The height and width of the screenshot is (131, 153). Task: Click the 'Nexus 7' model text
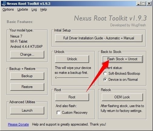click(16, 36)
